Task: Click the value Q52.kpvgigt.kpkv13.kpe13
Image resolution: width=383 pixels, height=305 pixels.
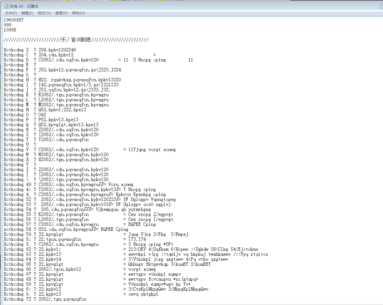Action: 69,125
